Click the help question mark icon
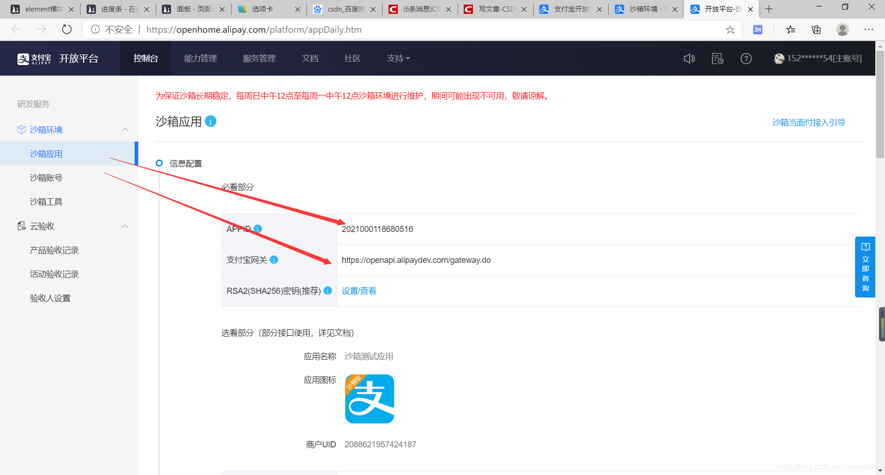Screen dimensions: 885x475 tap(746, 59)
